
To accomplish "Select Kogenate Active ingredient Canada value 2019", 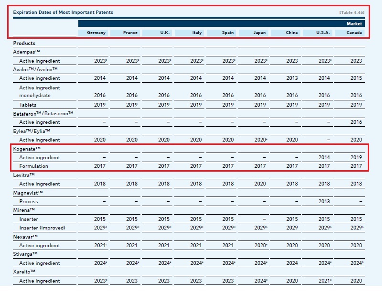I will point(356,157).
